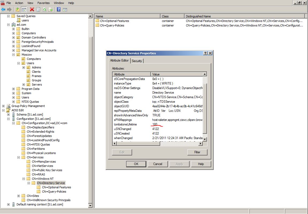Click the users saved query icon
Screen dimensions: 308x214
(x=18, y=20)
